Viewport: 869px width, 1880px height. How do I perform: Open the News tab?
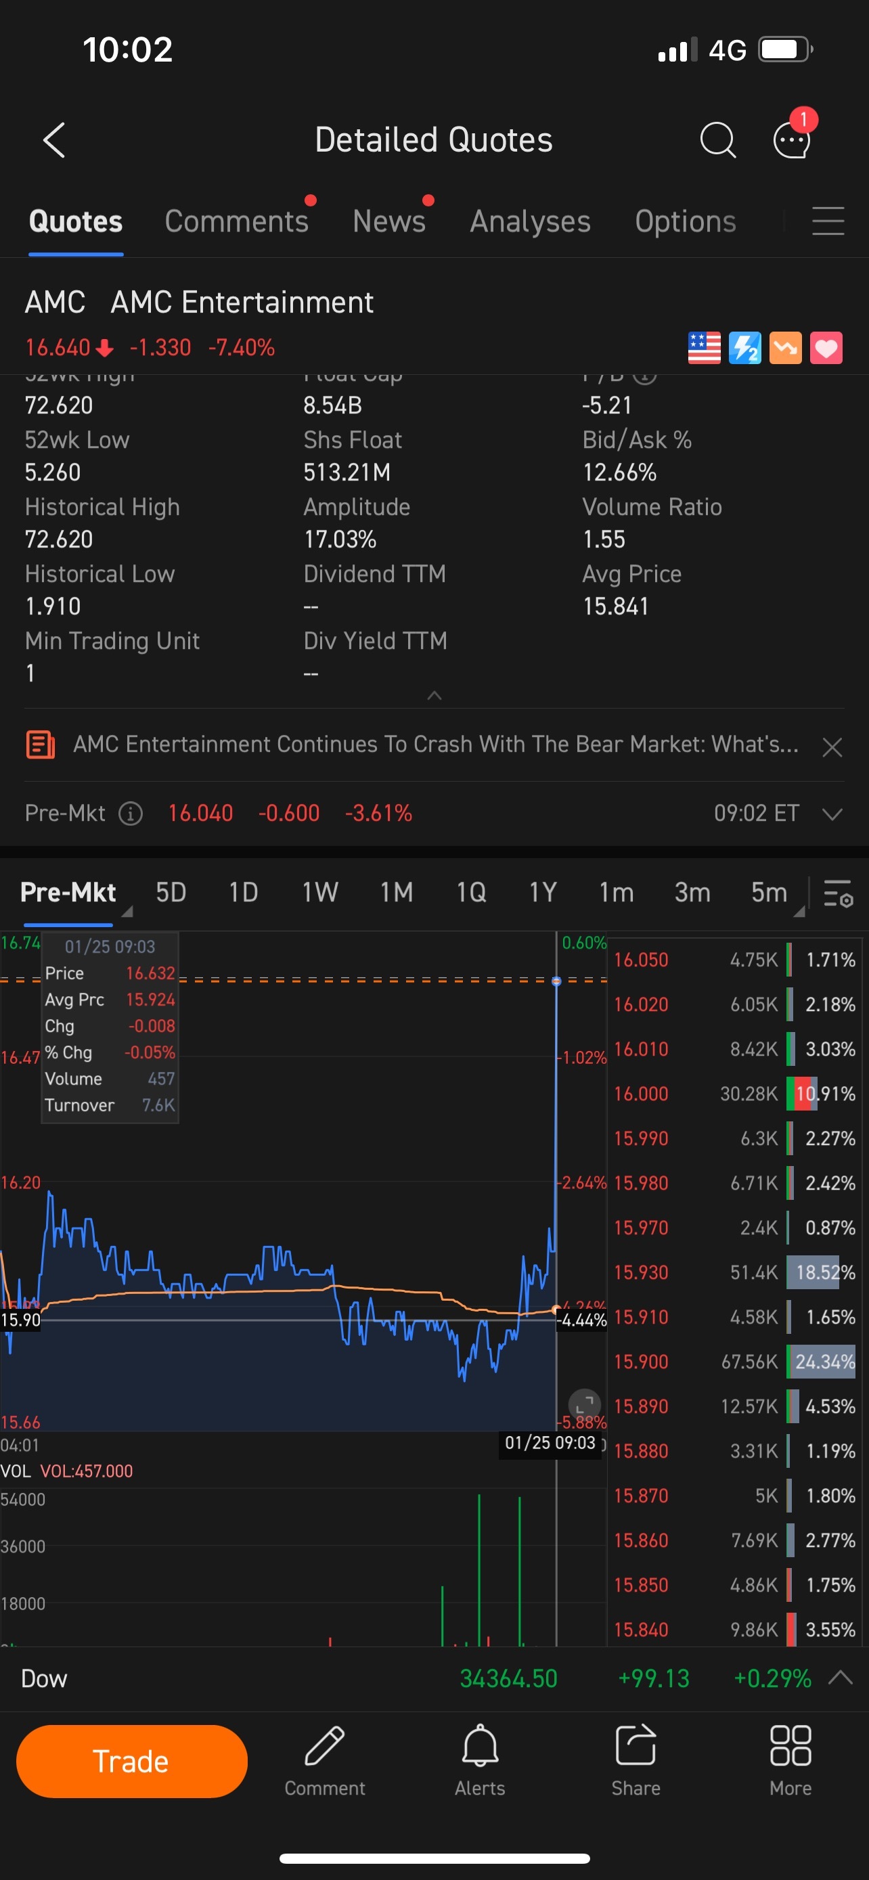[389, 221]
